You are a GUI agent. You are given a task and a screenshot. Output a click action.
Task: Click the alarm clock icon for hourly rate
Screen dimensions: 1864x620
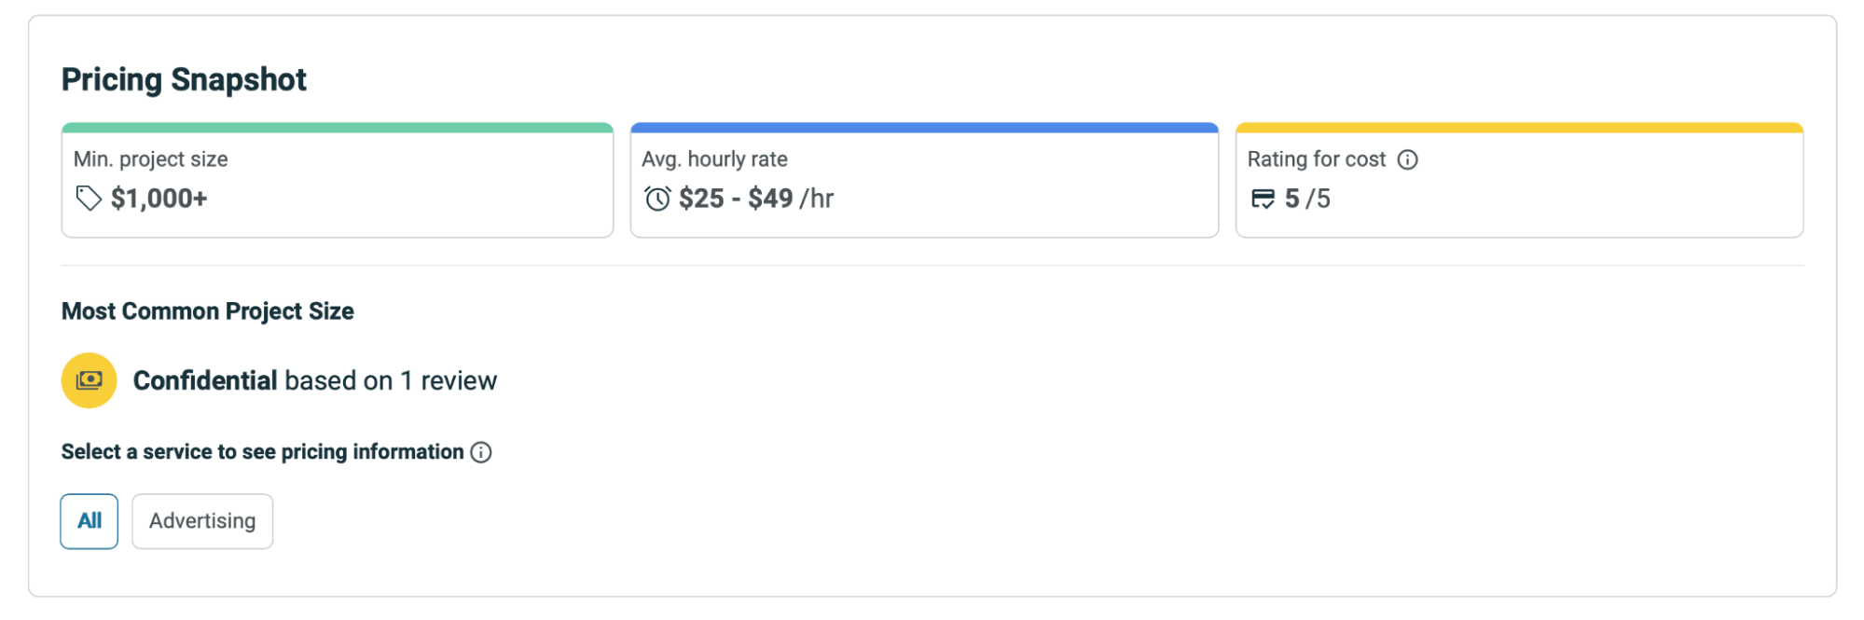tap(656, 198)
